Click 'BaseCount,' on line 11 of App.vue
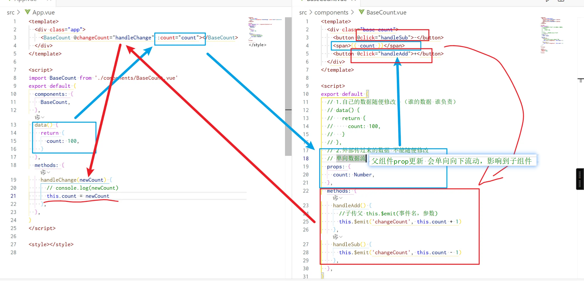Image resolution: width=584 pixels, height=281 pixels. click(55, 102)
